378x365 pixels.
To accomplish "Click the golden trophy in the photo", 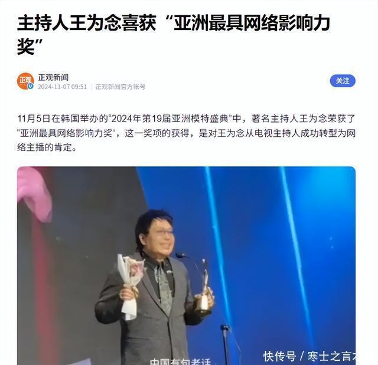I will [x=204, y=288].
